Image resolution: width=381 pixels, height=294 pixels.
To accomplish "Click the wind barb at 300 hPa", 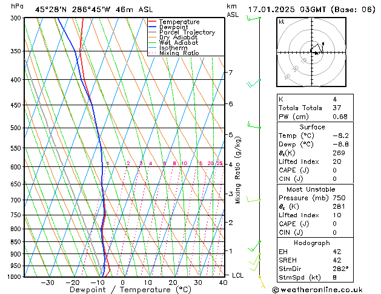I will click(x=253, y=19).
